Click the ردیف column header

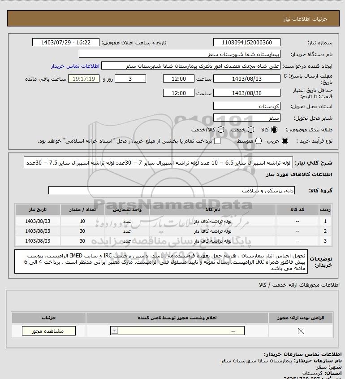[325, 210]
